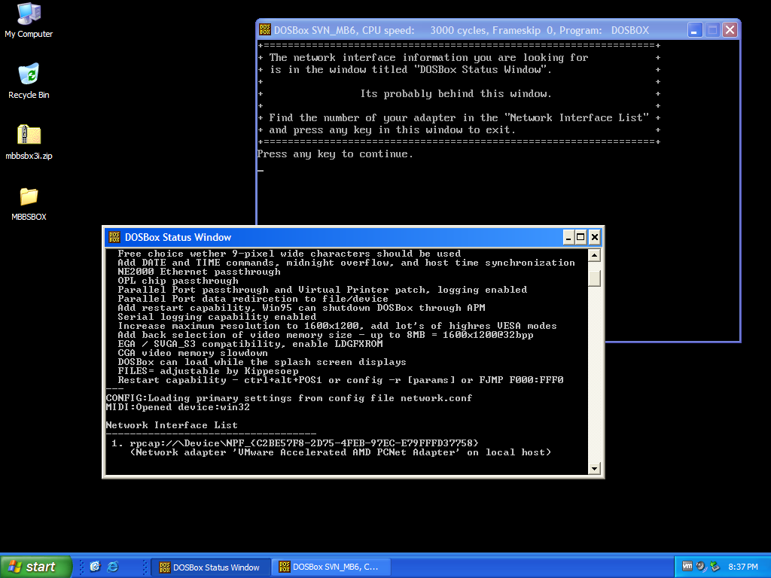Screen dimensions: 771x578
Task: Maximize the DOSBox Status Window
Action: [581, 237]
